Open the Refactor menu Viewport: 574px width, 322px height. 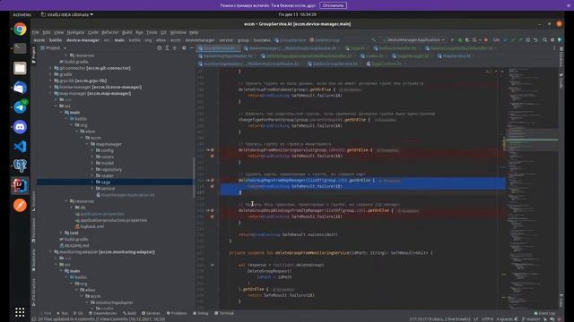[110, 32]
